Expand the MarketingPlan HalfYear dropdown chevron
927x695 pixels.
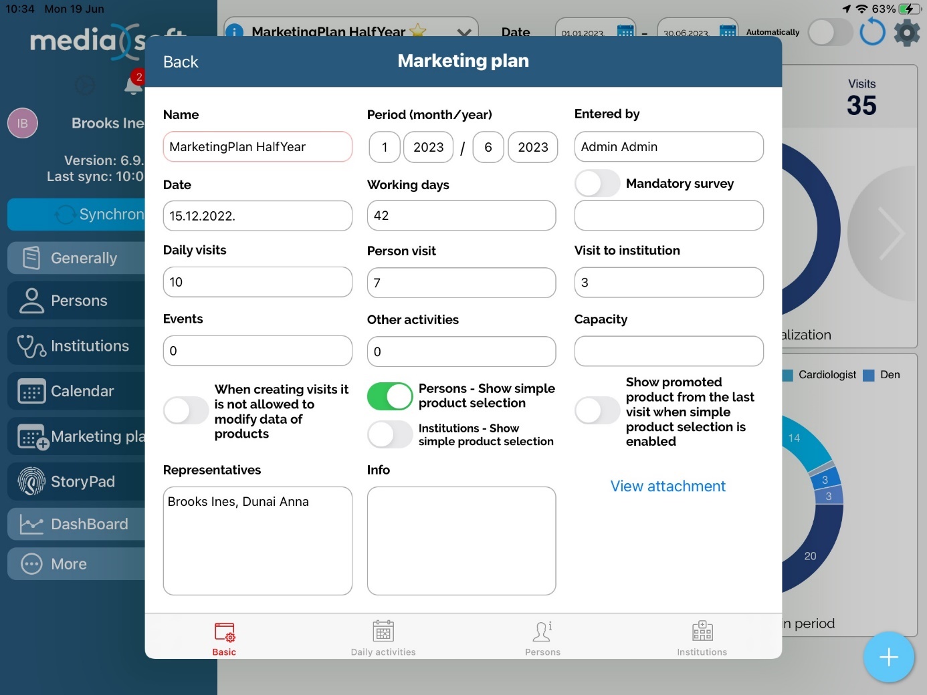(x=463, y=32)
